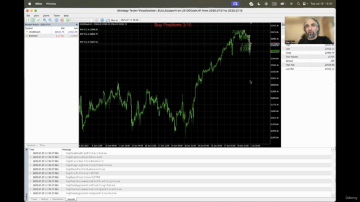Screen dimensions: 360x202
Task: Select the EURUSD row in Market Watch
Action: pos(51,36)
